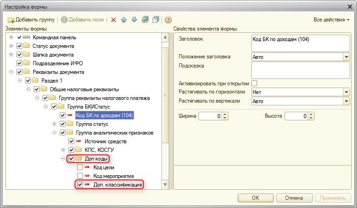Viewport: 357px width, 208px height.
Task: Close the Настройка формы dialog
Action: tap(350, 6)
